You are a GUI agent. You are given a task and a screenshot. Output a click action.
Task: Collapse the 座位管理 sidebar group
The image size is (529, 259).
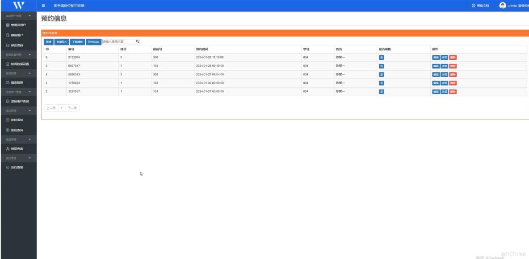(x=18, y=111)
